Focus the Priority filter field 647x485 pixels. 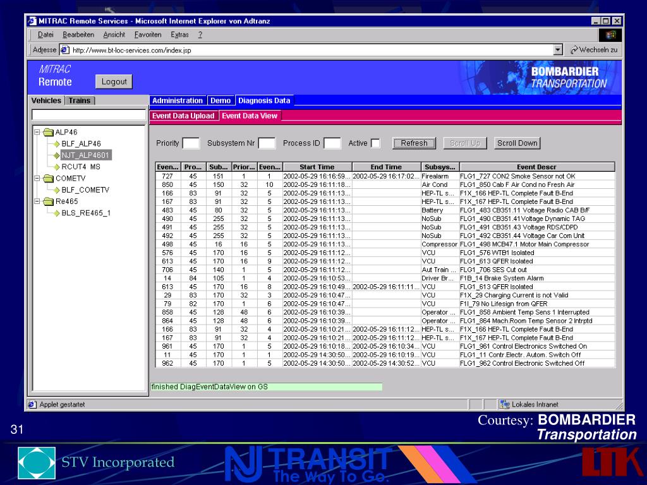(191, 143)
